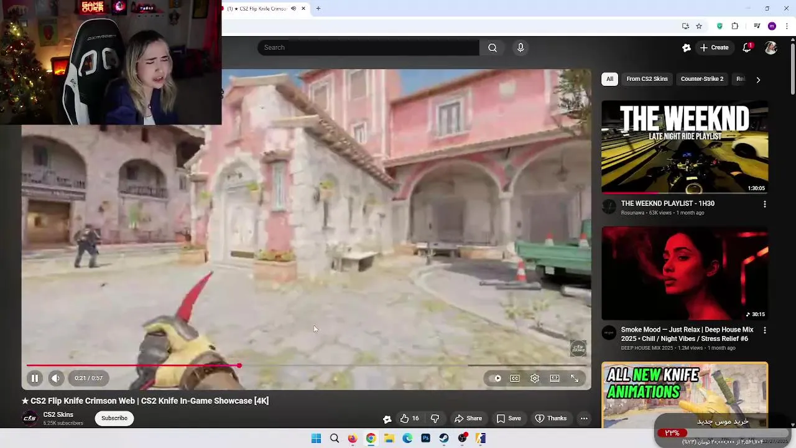
Task: Open the Create menu
Action: (x=715, y=47)
